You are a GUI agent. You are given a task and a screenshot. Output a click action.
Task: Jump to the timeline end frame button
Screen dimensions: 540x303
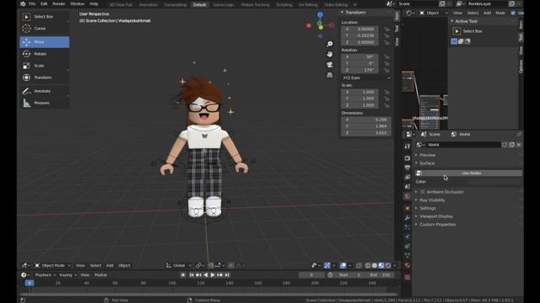coord(227,275)
